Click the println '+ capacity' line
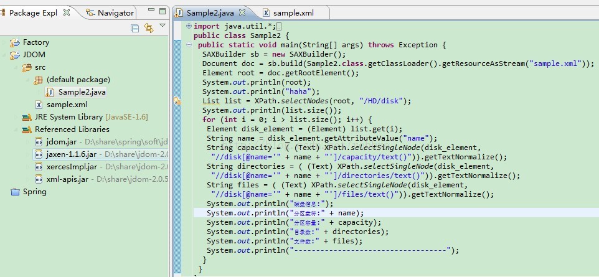 click(x=294, y=222)
